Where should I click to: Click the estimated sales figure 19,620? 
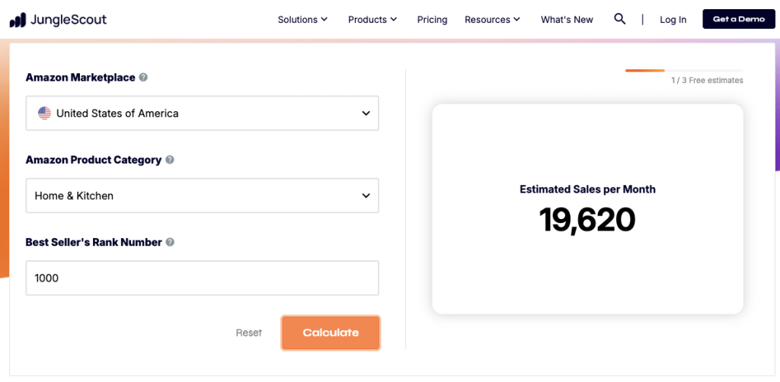click(587, 220)
